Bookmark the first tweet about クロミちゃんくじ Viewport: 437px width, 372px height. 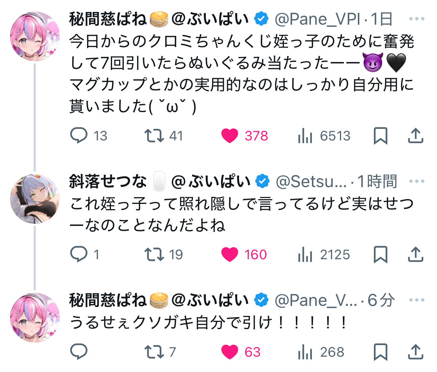pos(381,136)
